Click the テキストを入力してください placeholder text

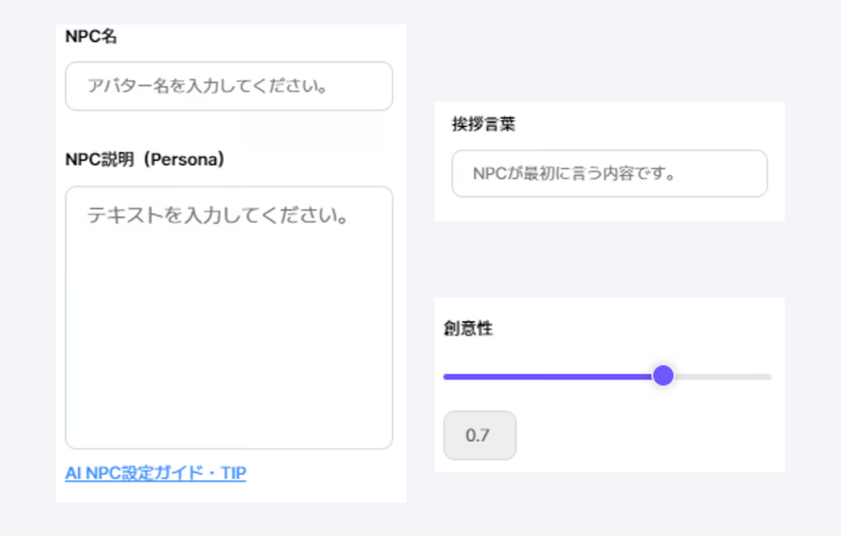click(x=218, y=215)
